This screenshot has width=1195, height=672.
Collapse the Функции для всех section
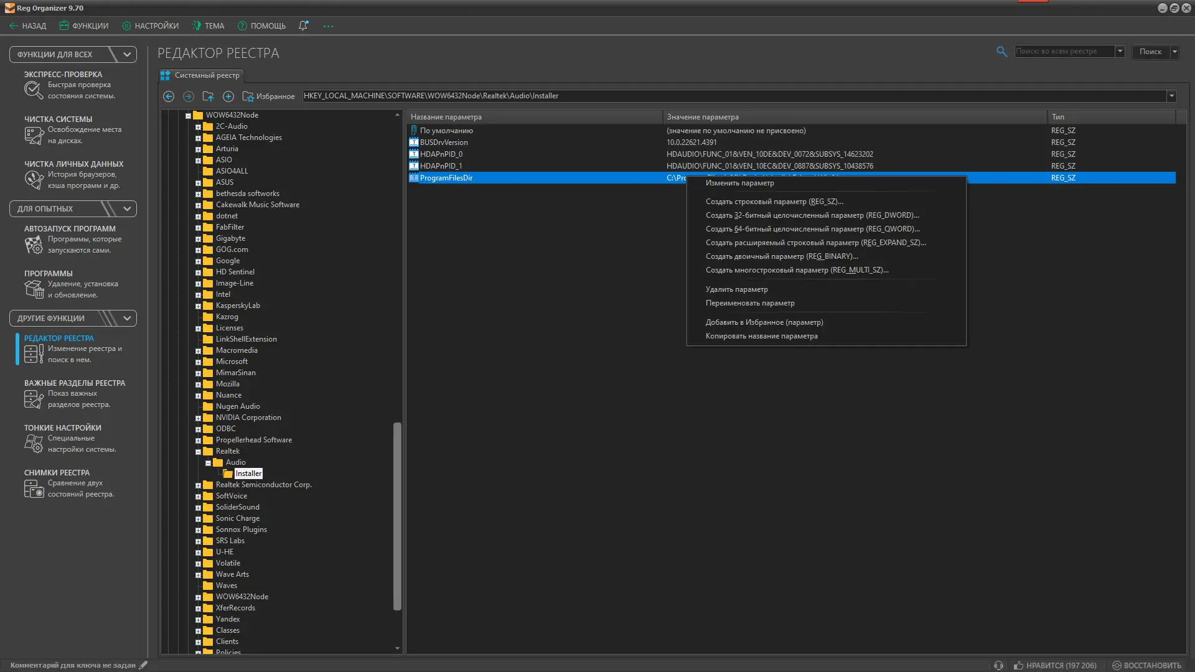pos(127,55)
